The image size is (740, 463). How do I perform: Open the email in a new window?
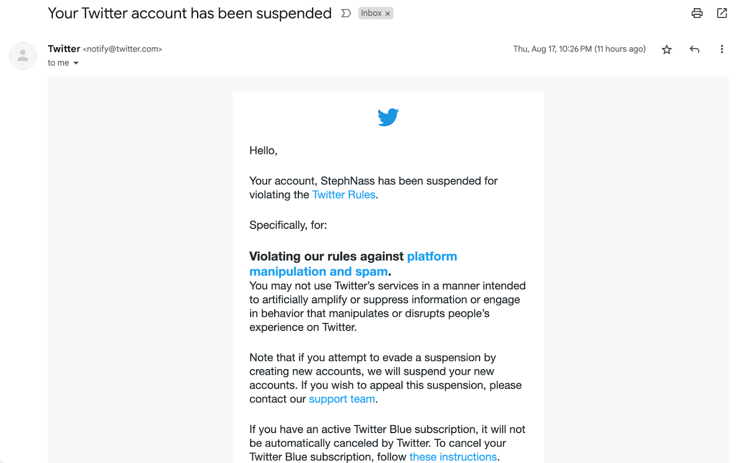tap(721, 13)
